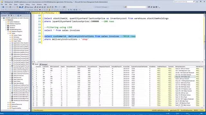
Task: Click the Save floppy disk icon
Action: coord(20,7)
